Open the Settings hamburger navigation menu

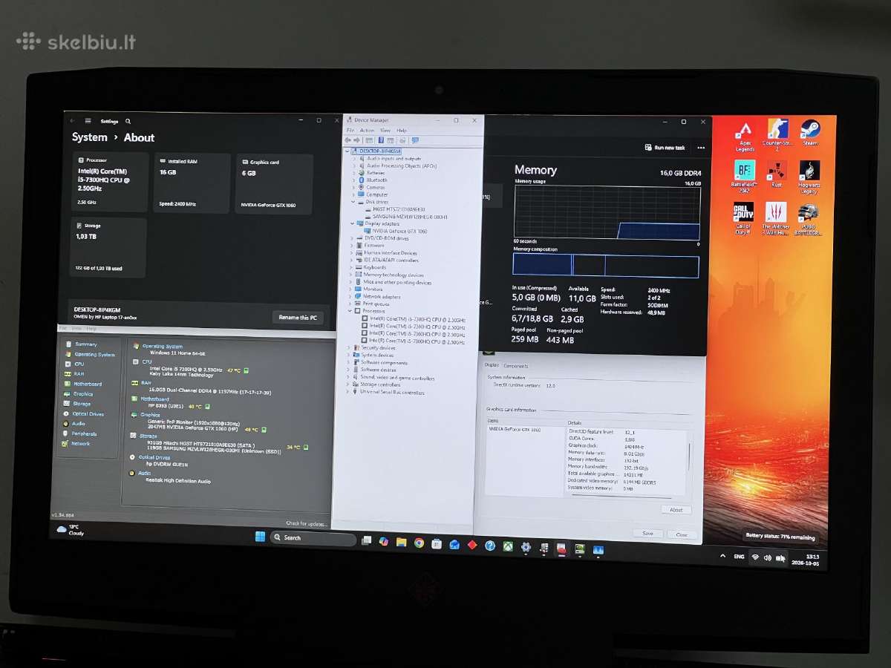pyautogui.click(x=88, y=121)
